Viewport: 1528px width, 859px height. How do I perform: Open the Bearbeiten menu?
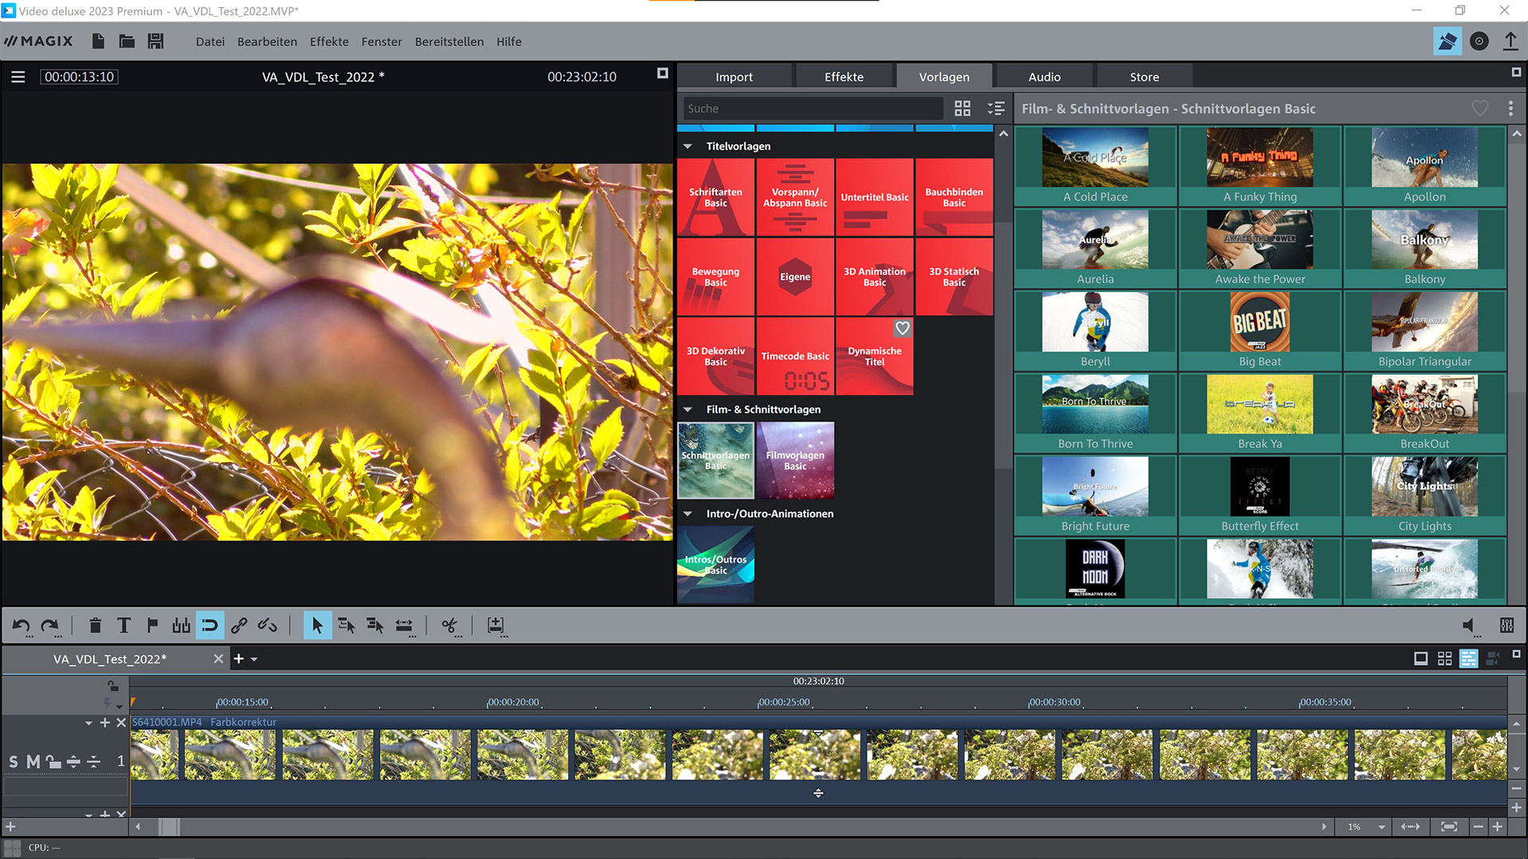pos(267,41)
